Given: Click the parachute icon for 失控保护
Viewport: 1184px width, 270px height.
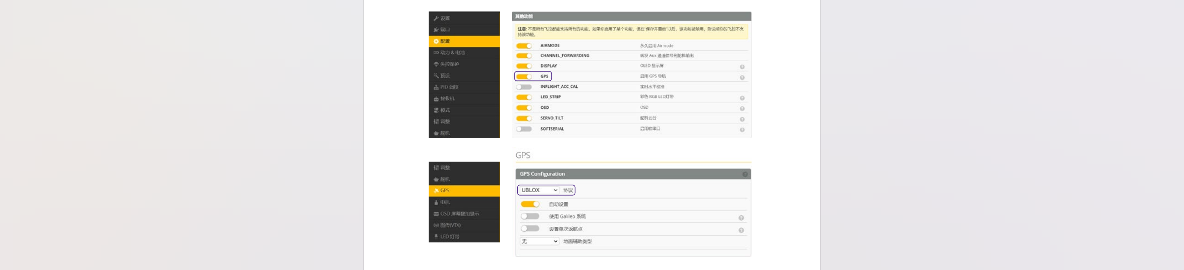Looking at the screenshot, I should click(x=436, y=64).
